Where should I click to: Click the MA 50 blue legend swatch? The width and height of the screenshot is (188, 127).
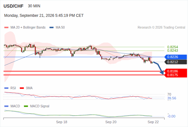coord(52,28)
